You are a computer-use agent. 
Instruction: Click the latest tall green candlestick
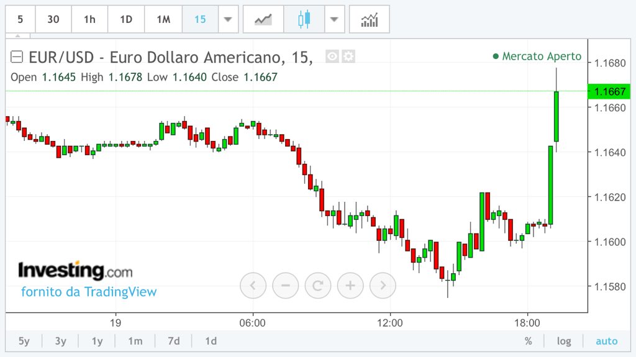(x=556, y=117)
